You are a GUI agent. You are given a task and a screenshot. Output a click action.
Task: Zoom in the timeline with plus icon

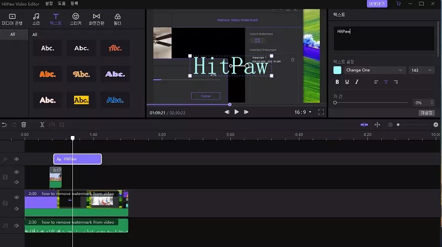[436, 125]
